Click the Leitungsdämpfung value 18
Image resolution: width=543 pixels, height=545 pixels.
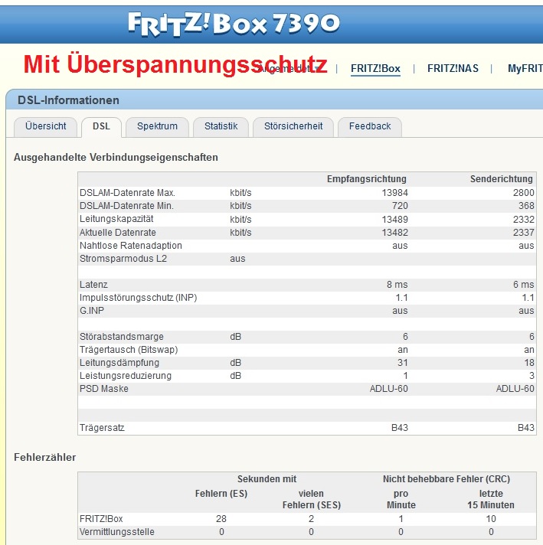pos(529,363)
